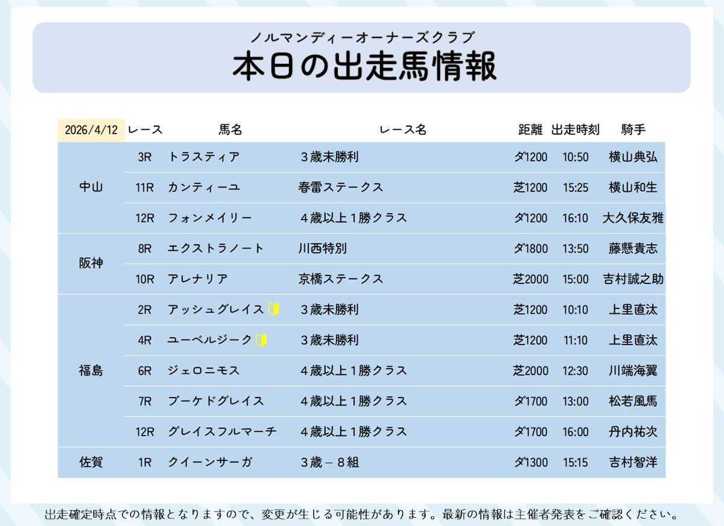
Task: Click start time 11:10
Action: pos(576,340)
